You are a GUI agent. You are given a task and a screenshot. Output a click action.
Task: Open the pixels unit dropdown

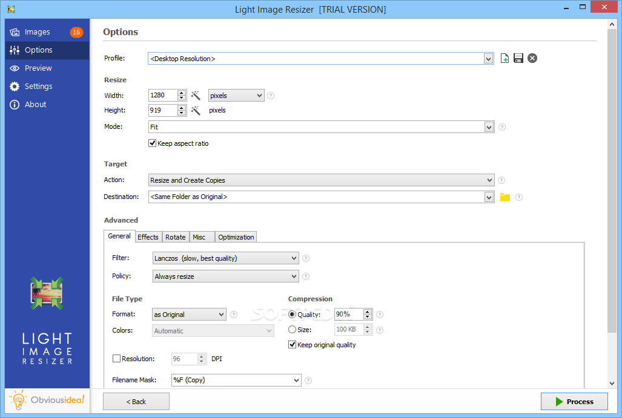click(236, 96)
